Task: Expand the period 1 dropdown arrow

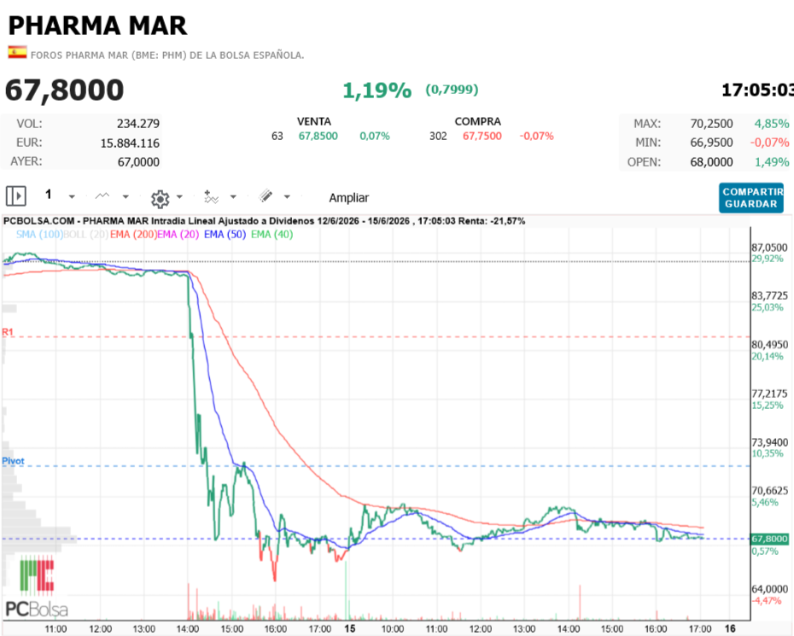Action: point(72,197)
